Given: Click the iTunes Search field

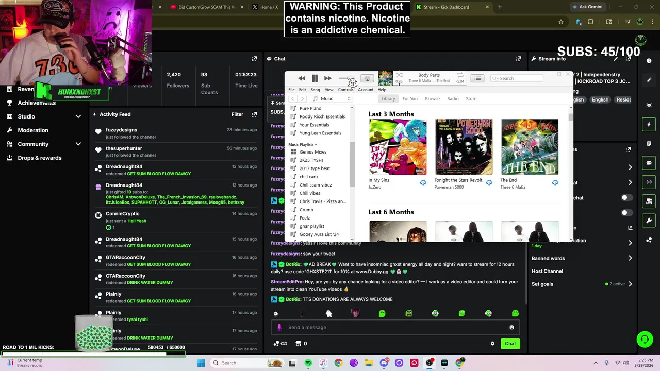Looking at the screenshot, I should (517, 78).
